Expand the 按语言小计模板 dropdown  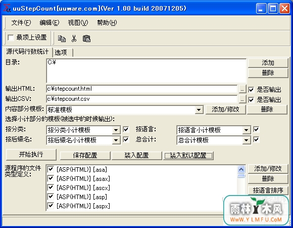point(247,130)
